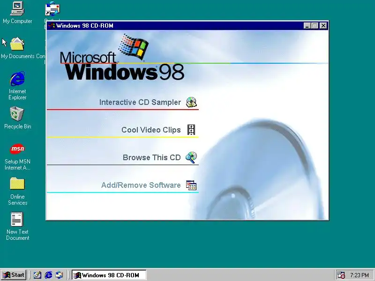Select the My Documents folder icon
The height and width of the screenshot is (281, 375).
pyautogui.click(x=17, y=44)
